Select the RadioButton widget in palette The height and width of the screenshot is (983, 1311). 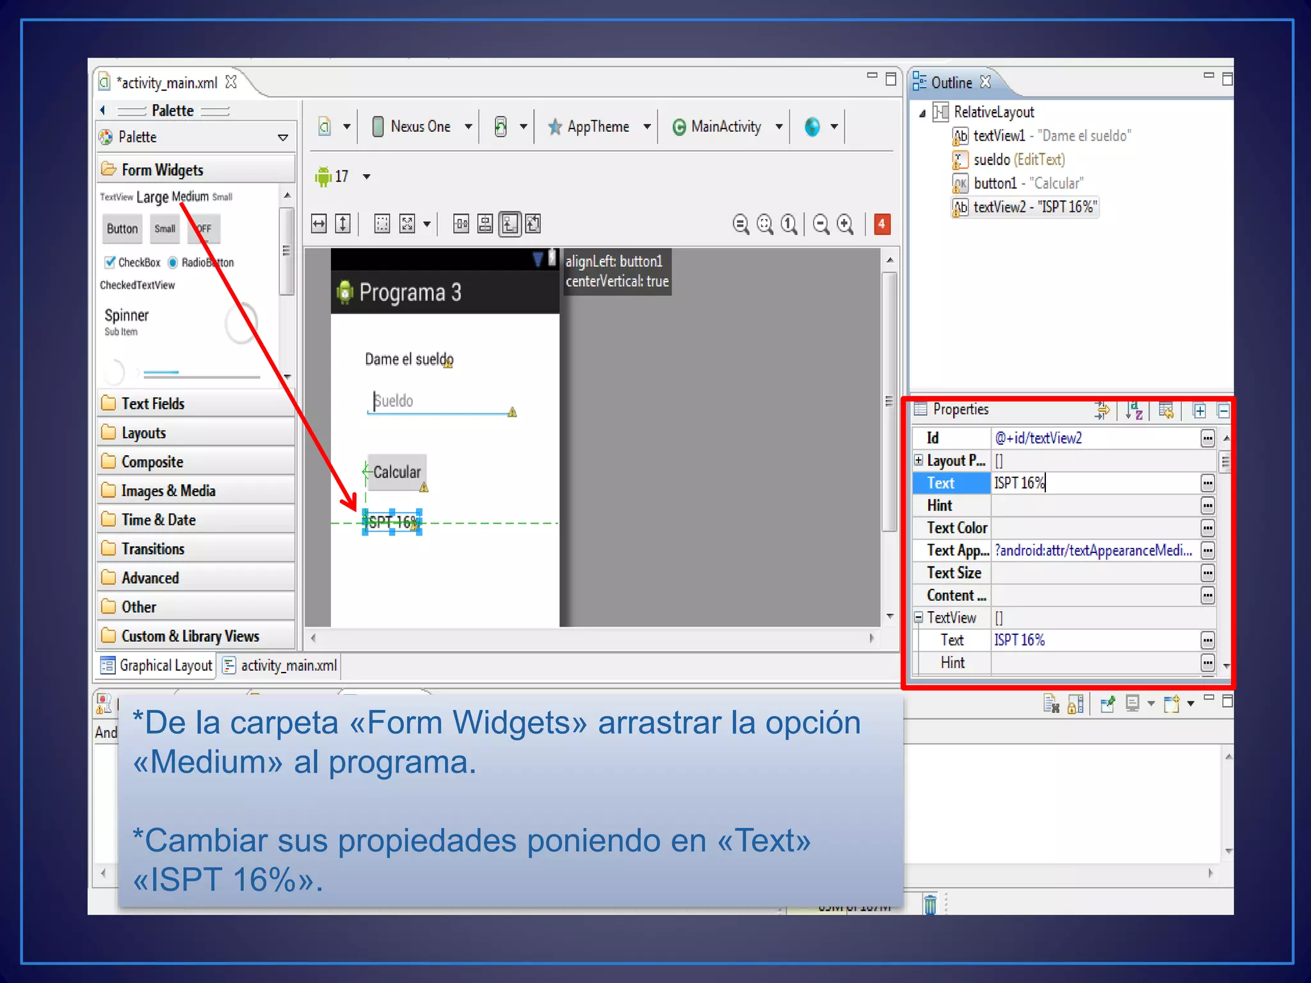pos(201,262)
